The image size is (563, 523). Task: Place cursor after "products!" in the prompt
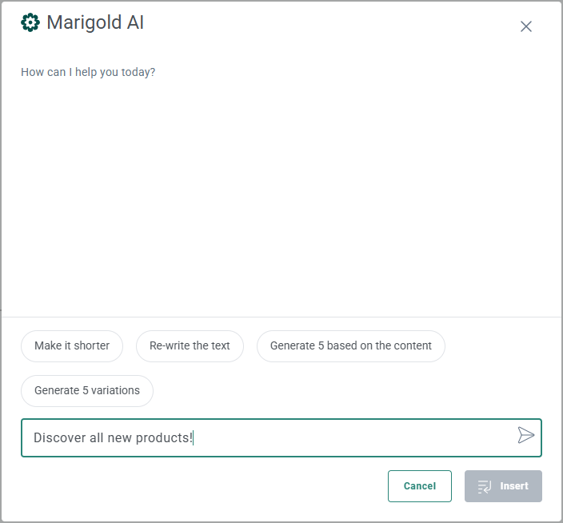pos(194,438)
